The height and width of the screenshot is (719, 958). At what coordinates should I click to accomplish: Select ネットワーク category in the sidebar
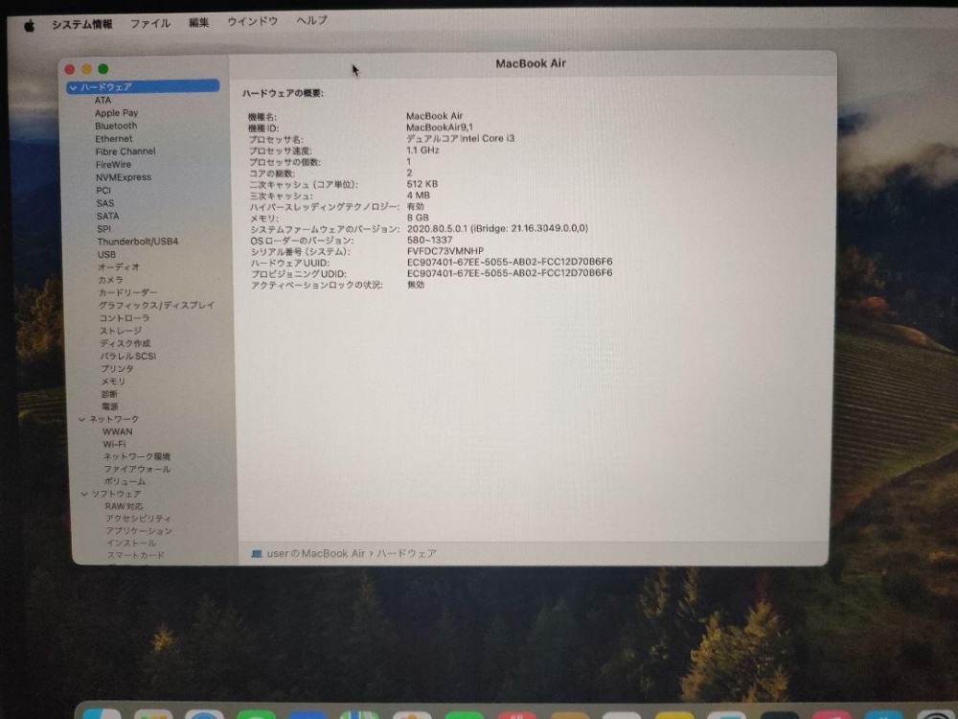coord(114,419)
